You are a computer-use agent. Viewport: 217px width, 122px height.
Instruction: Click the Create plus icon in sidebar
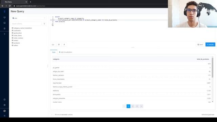pos(4,34)
